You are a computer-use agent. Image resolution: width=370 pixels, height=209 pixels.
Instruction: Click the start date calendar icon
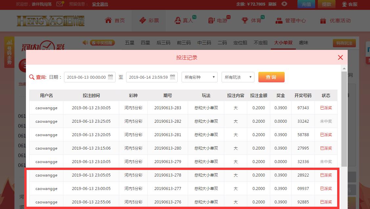(x=110, y=77)
